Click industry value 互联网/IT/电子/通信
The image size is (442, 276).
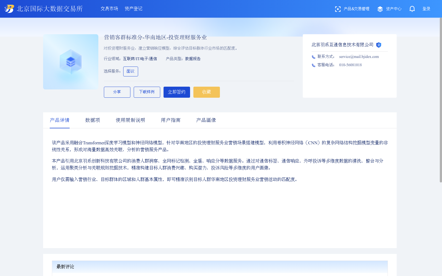[x=140, y=59]
